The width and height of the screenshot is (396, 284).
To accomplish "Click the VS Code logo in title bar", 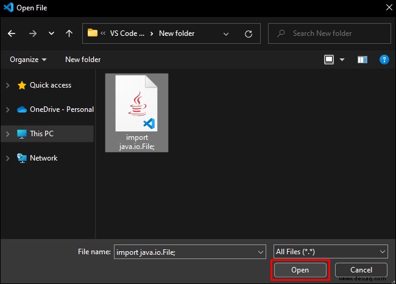I will [x=9, y=7].
